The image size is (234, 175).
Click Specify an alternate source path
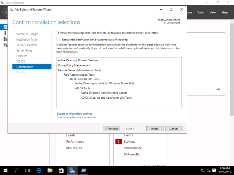click(76, 117)
